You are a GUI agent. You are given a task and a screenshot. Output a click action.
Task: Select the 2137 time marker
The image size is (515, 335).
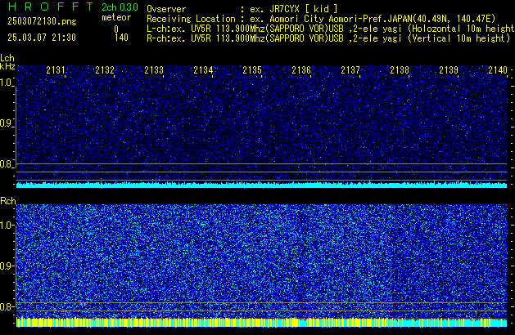click(350, 69)
